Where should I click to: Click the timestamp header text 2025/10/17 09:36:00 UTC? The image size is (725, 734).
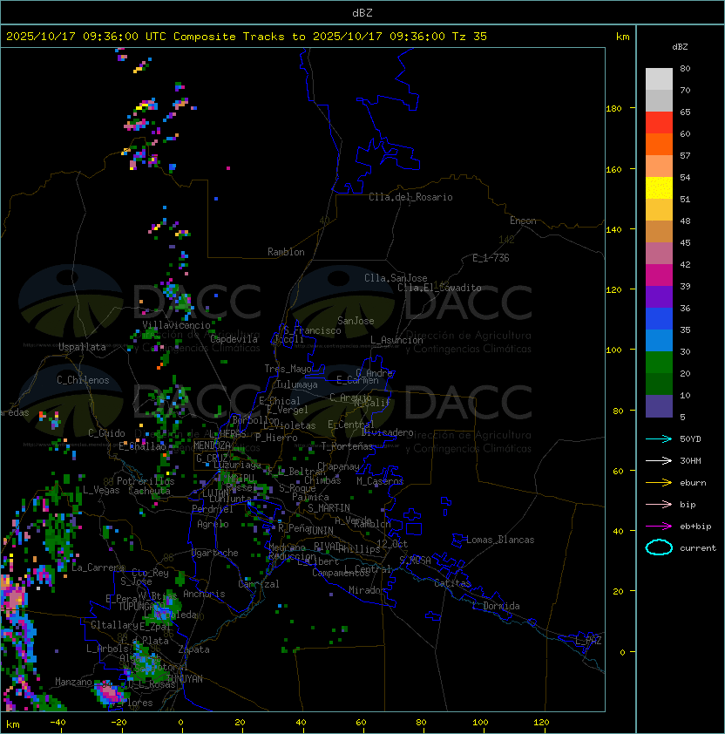click(x=85, y=37)
